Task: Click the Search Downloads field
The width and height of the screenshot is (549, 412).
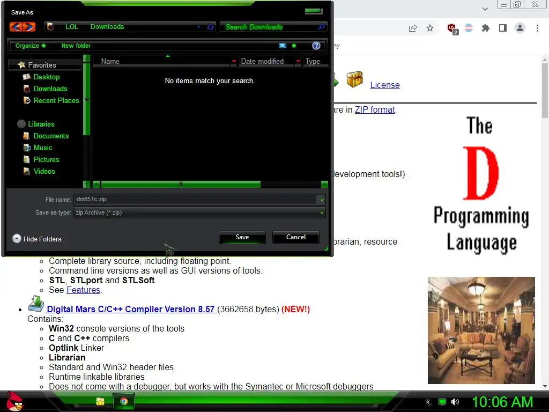Action: (269, 27)
